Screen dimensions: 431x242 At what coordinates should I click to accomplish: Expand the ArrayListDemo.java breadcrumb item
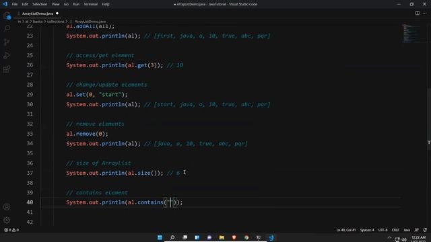(x=90, y=22)
